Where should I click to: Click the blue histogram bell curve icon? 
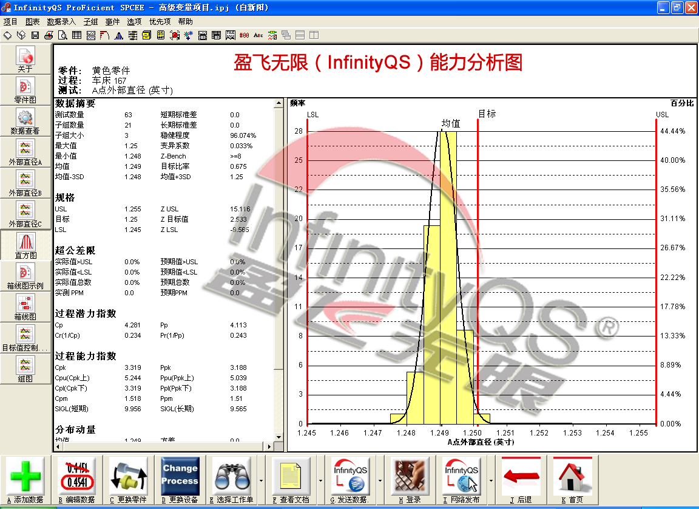(118, 35)
